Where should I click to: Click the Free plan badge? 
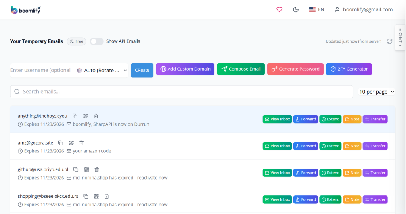(77, 41)
